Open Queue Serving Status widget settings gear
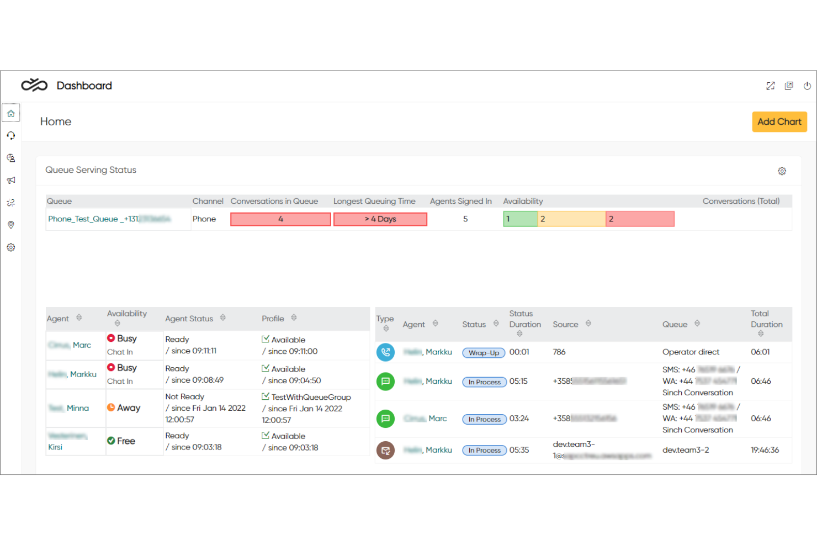Image resolution: width=817 pixels, height=545 pixels. pos(782,171)
